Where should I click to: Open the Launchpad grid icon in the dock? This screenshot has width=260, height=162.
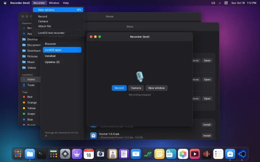[x=18, y=154]
